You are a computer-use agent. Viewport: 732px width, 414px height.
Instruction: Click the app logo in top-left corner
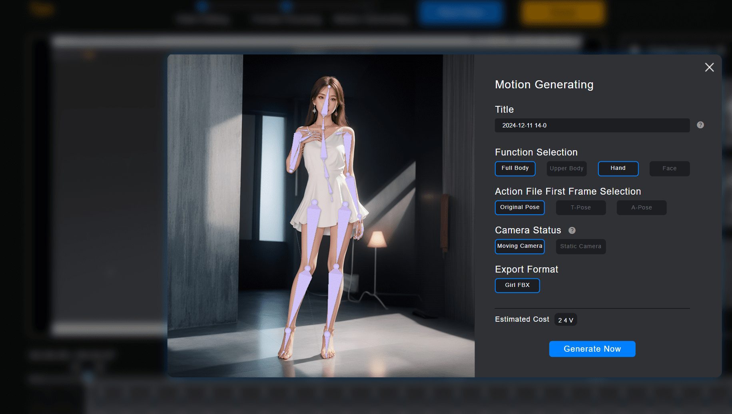click(42, 10)
